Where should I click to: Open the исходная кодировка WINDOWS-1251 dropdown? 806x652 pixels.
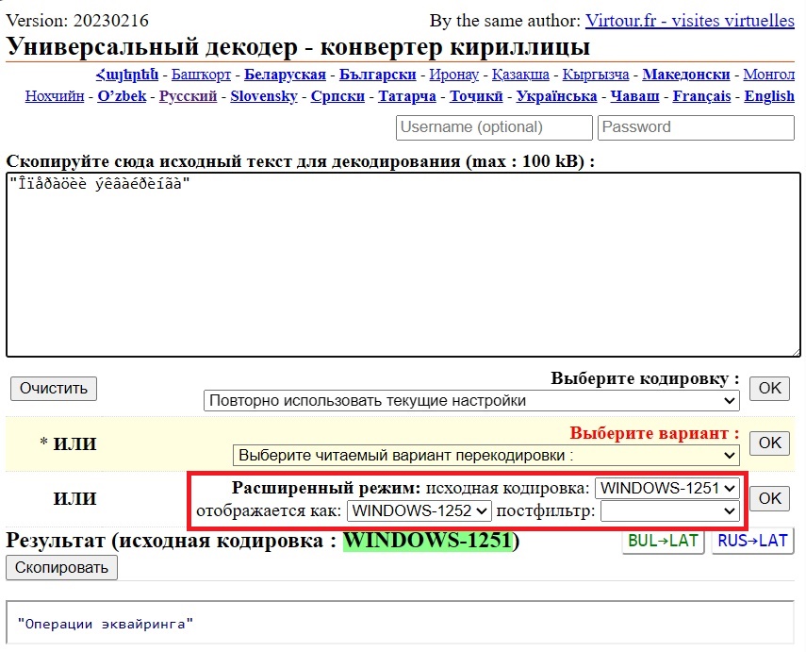667,488
